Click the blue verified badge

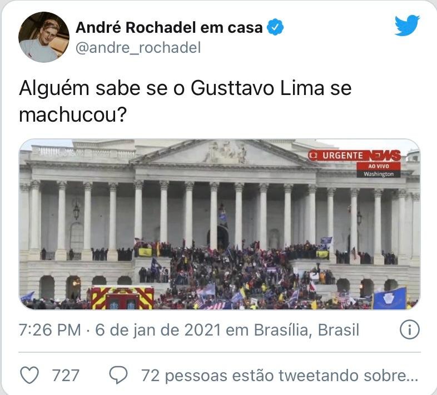tap(275, 27)
